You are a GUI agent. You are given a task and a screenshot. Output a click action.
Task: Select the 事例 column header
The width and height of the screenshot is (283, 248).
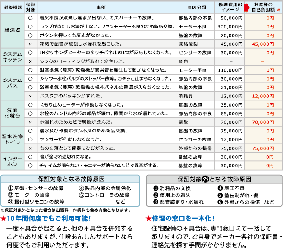[x=107, y=7]
